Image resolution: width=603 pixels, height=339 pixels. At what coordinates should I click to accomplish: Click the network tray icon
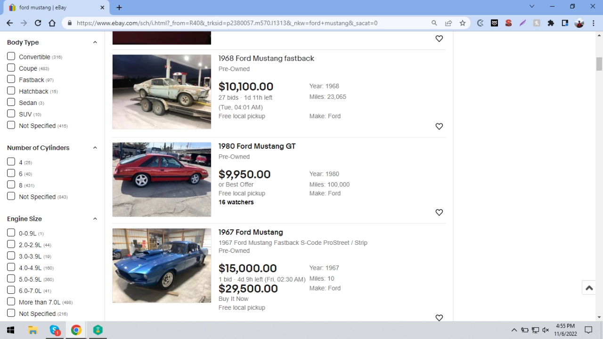pos(535,330)
